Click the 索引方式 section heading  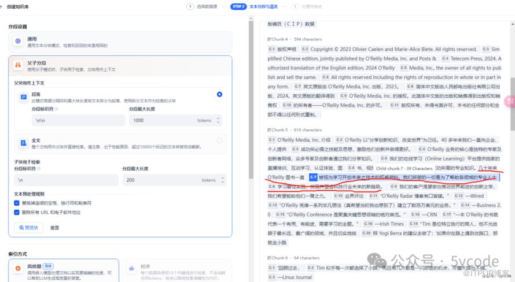(18, 254)
